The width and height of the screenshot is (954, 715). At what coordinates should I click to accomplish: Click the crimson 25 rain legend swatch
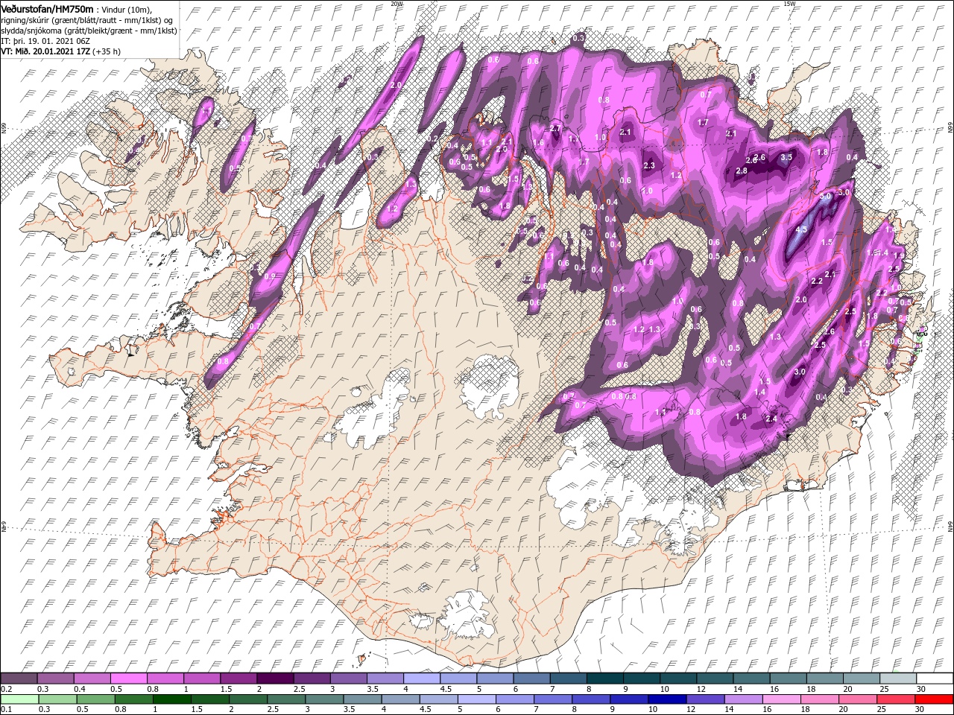point(897,700)
